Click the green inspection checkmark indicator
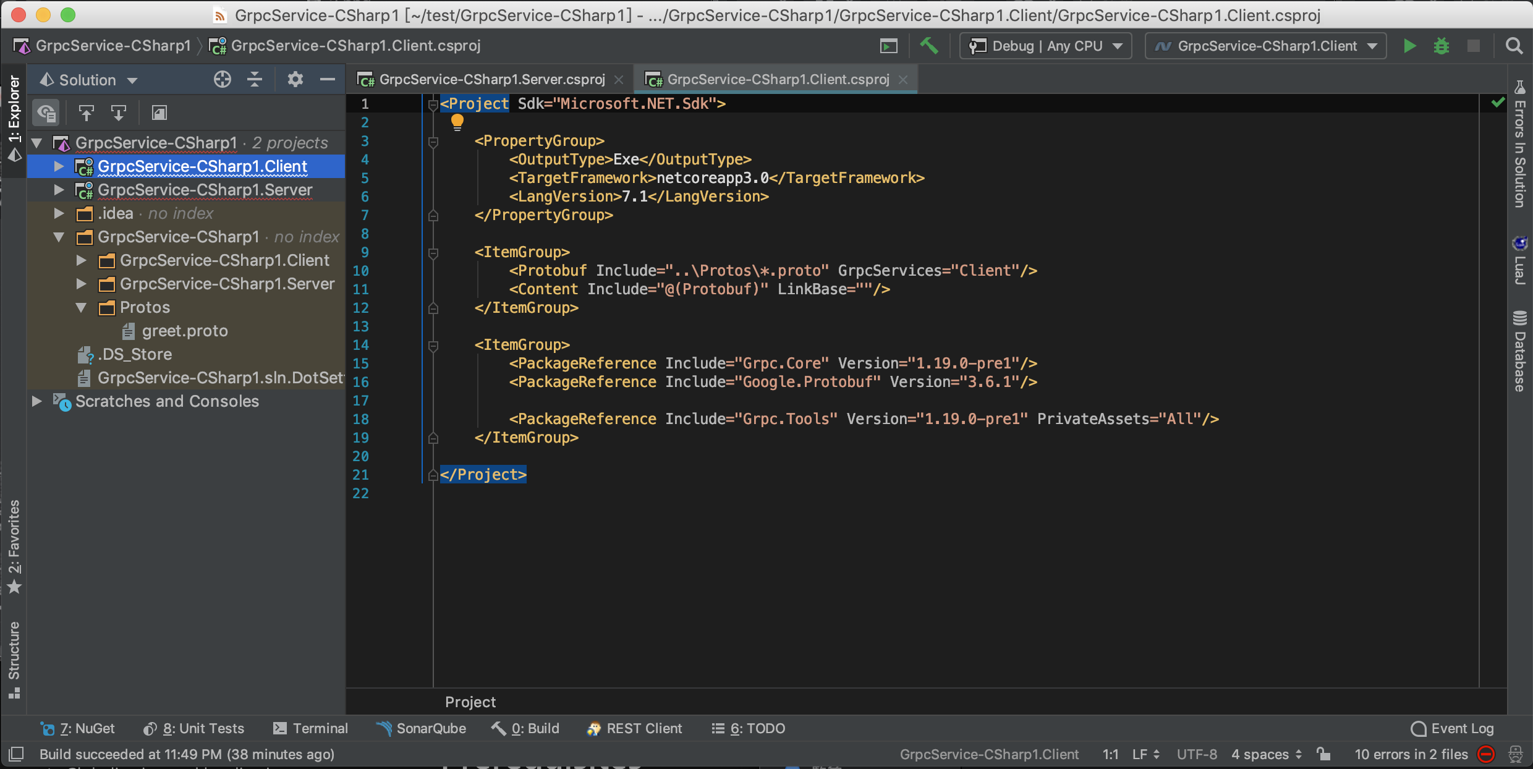 pos(1498,103)
